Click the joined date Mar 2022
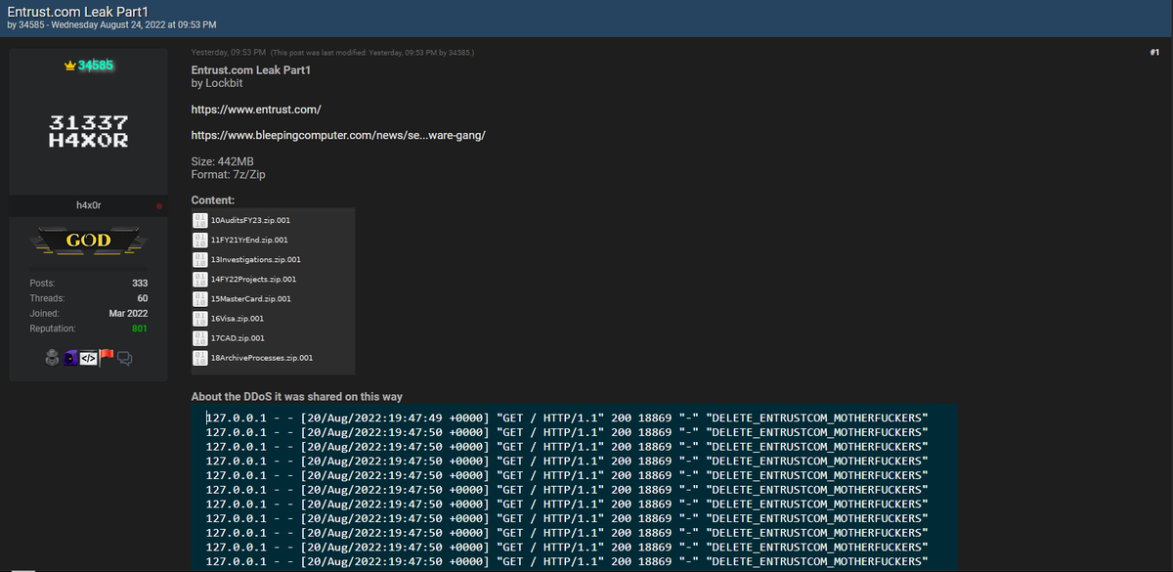Screen dimensions: 1173x572 tap(128, 314)
